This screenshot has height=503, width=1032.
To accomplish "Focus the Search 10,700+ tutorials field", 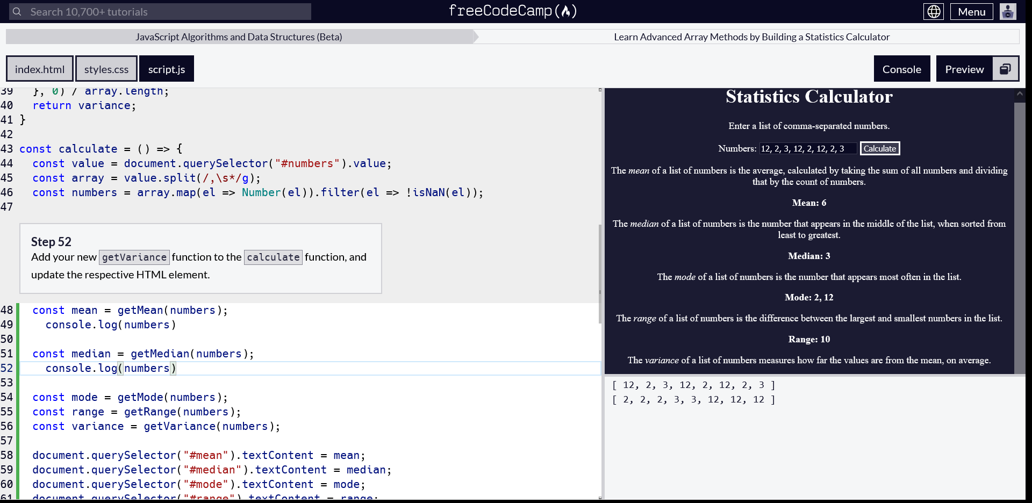I will pyautogui.click(x=160, y=11).
